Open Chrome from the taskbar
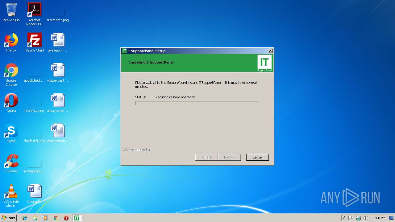Screen dimensions: 395x222 [56, 218]
